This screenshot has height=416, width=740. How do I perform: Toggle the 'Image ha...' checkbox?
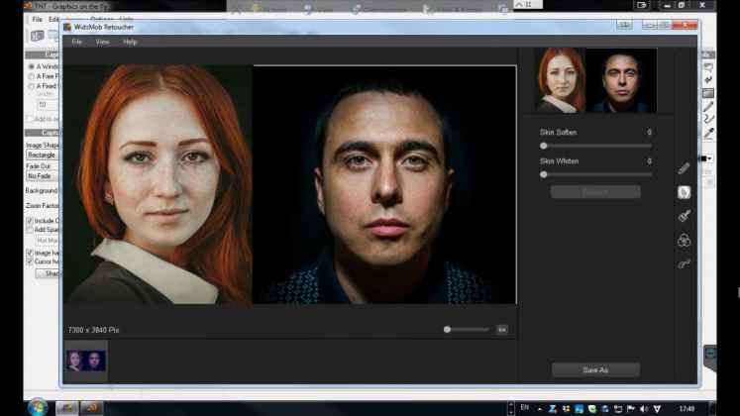tap(30, 253)
